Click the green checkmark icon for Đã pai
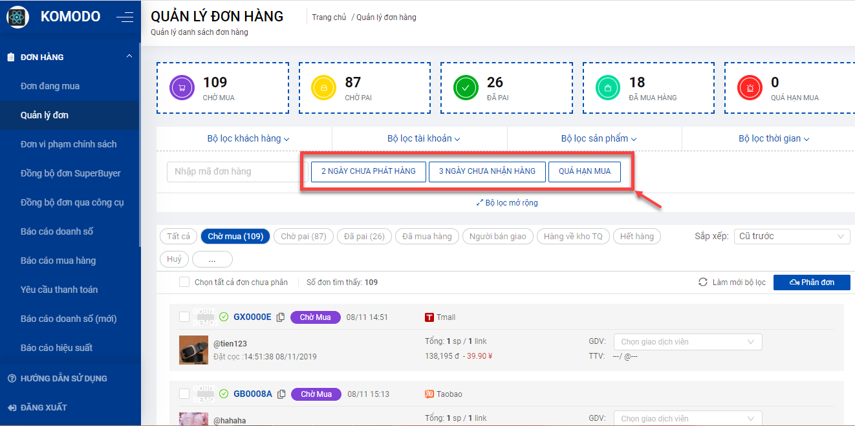The height and width of the screenshot is (426, 855). 466,88
